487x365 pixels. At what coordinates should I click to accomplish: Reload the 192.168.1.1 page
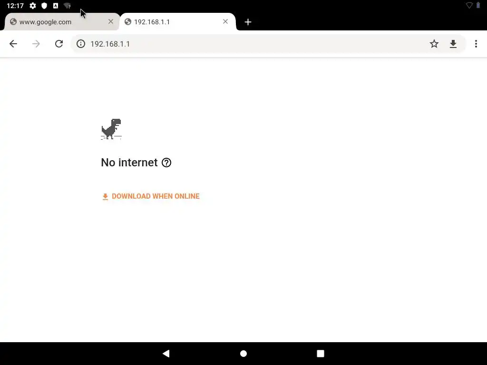pyautogui.click(x=59, y=44)
